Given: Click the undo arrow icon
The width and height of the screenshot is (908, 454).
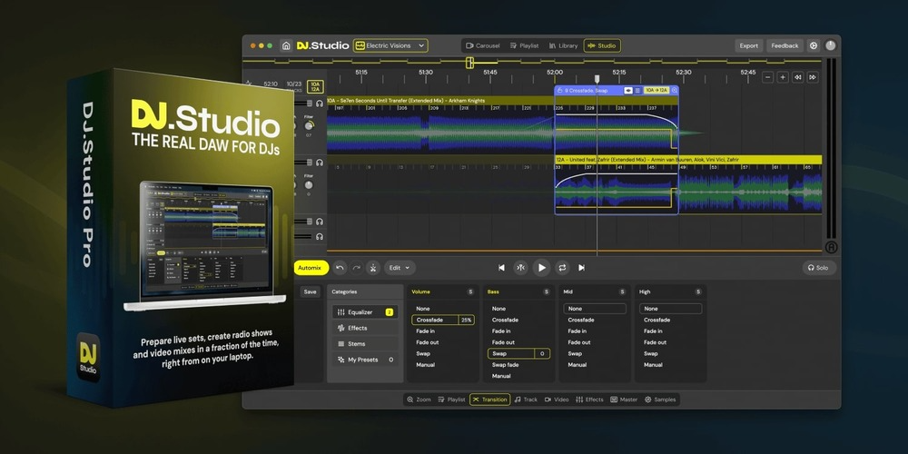Looking at the screenshot, I should tap(340, 268).
